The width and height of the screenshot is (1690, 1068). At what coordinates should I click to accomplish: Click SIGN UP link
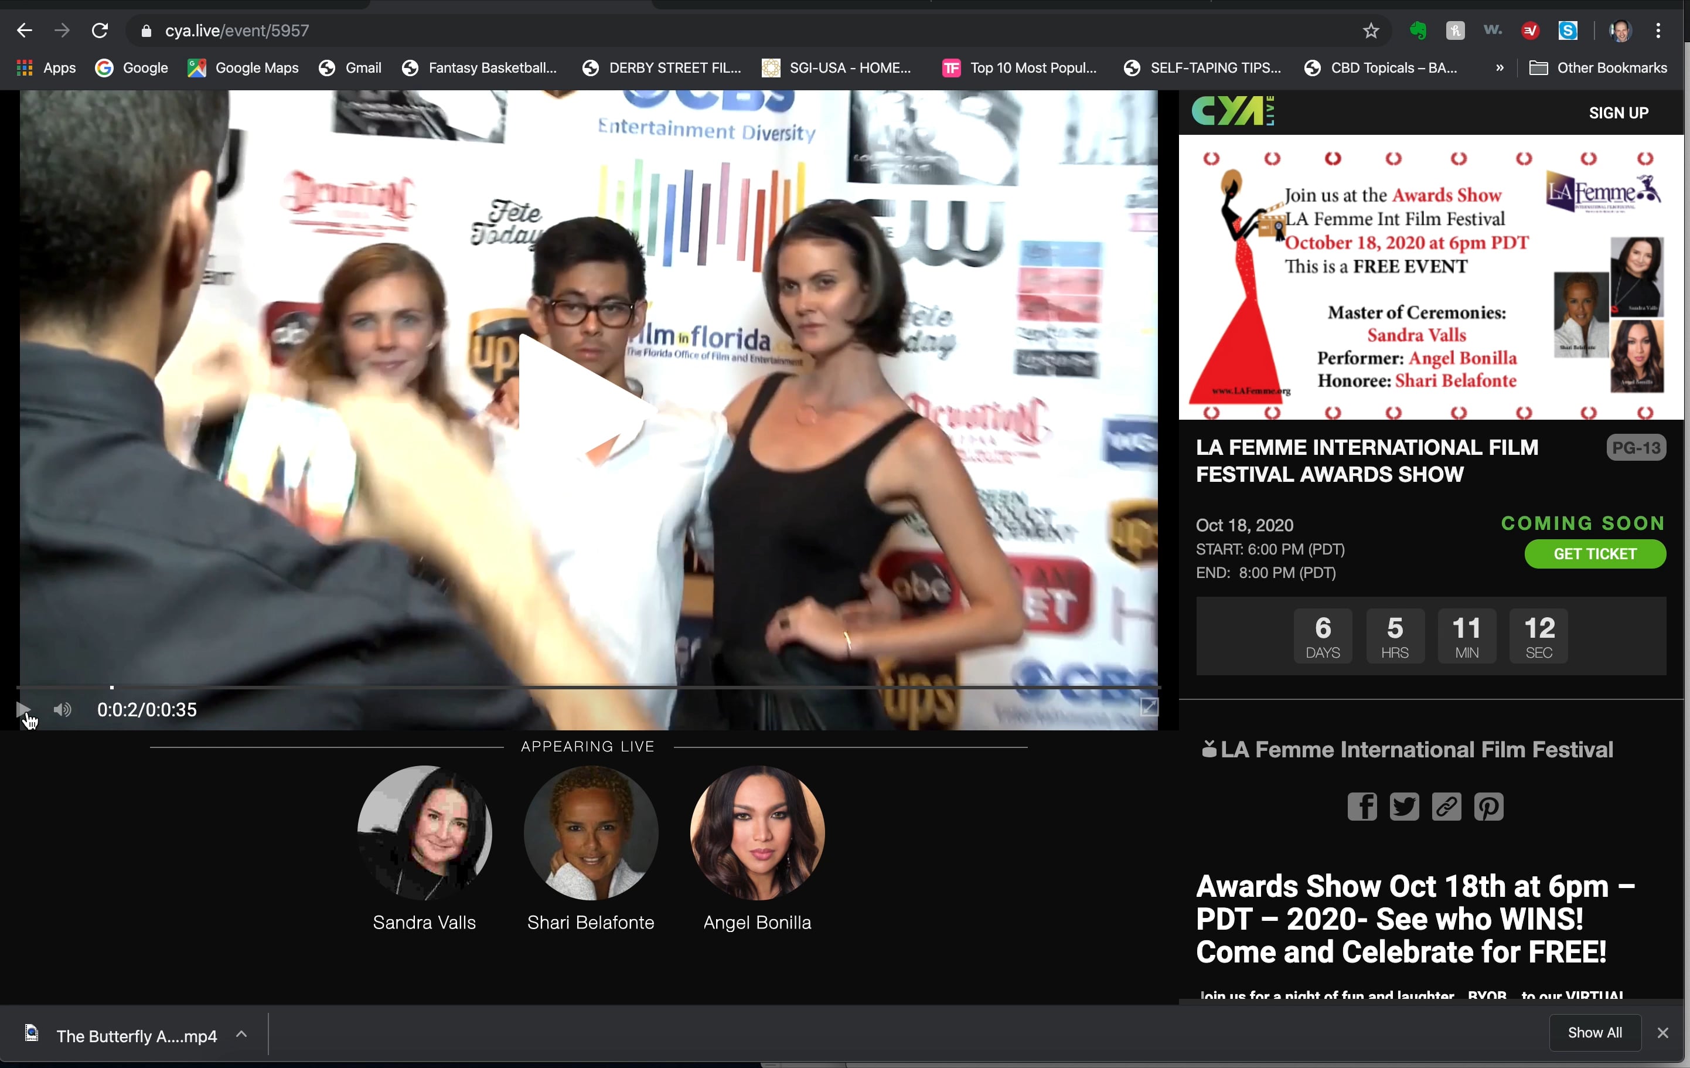pos(1618,113)
